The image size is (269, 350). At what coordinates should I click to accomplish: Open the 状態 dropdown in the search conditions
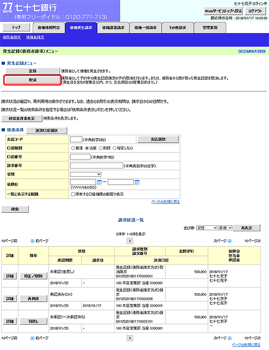tap(86, 174)
